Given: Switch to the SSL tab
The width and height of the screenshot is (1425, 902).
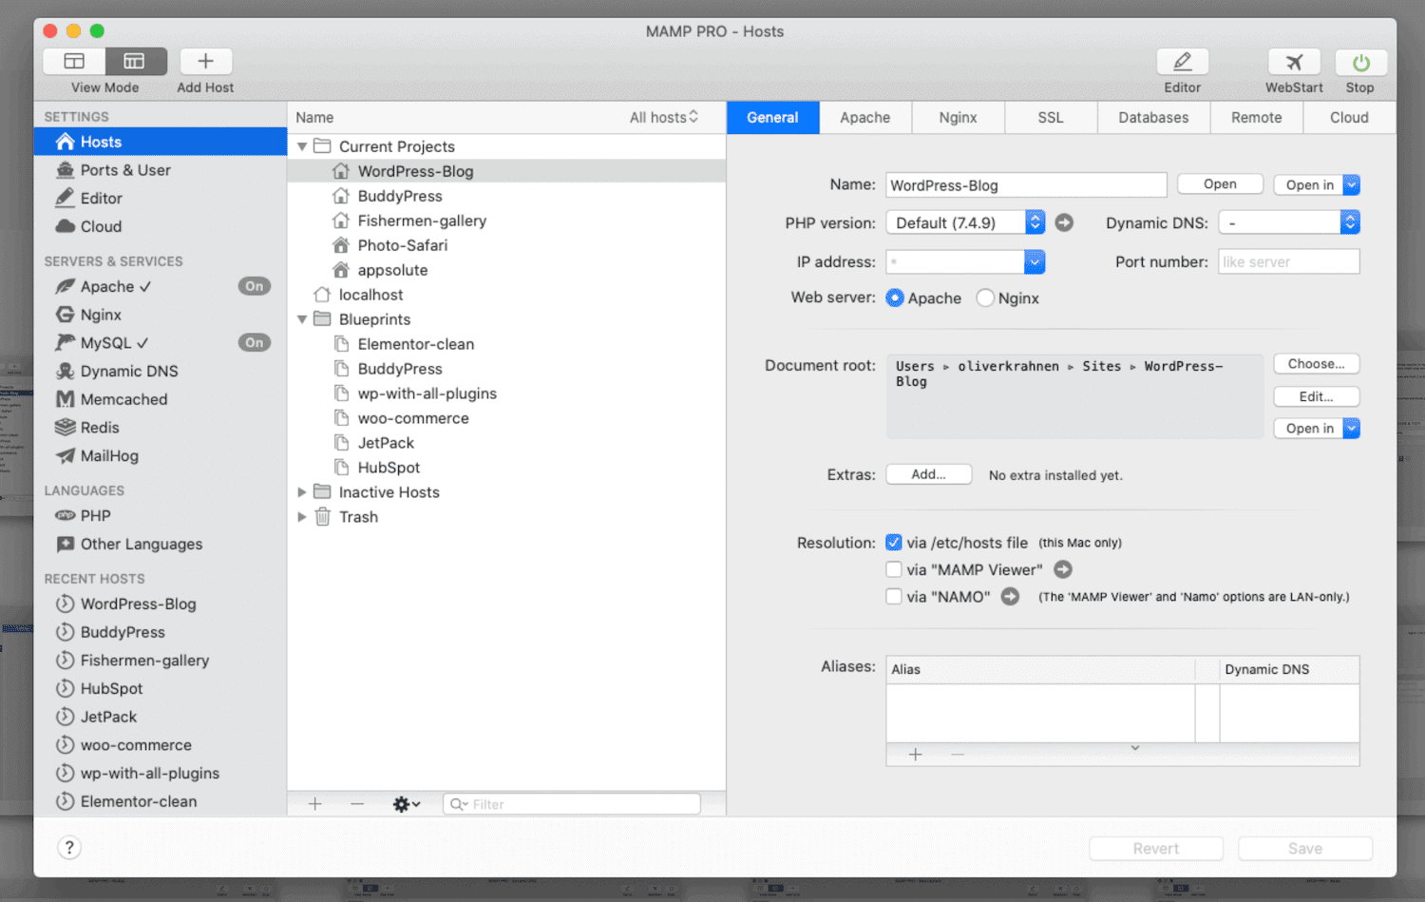Looking at the screenshot, I should coord(1050,118).
